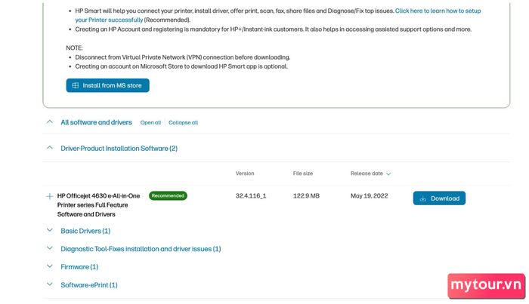Viewport: 529px width, 304px height.
Task: Open Diagnostic Tool-Fixes installation and driver issues
Action: tap(141, 249)
